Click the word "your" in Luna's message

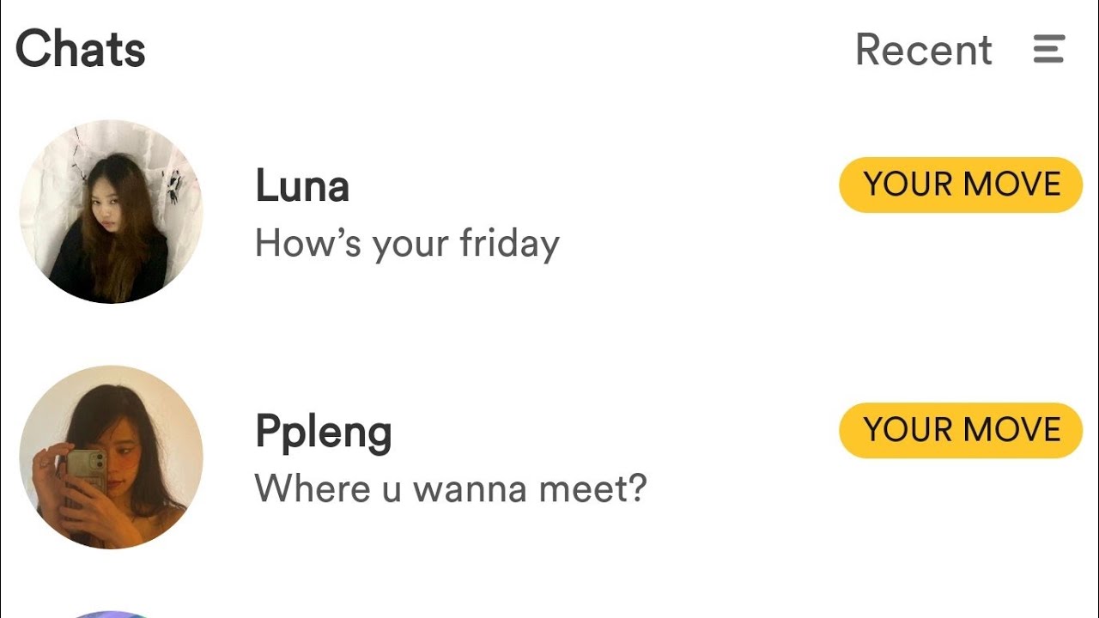410,245
